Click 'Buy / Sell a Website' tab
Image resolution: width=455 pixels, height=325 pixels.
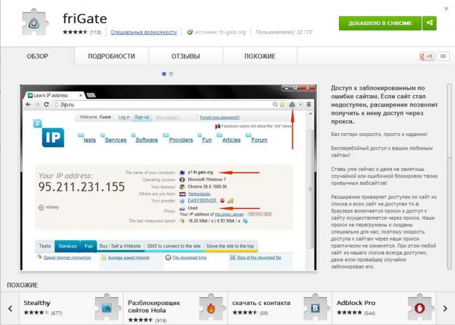tap(120, 246)
